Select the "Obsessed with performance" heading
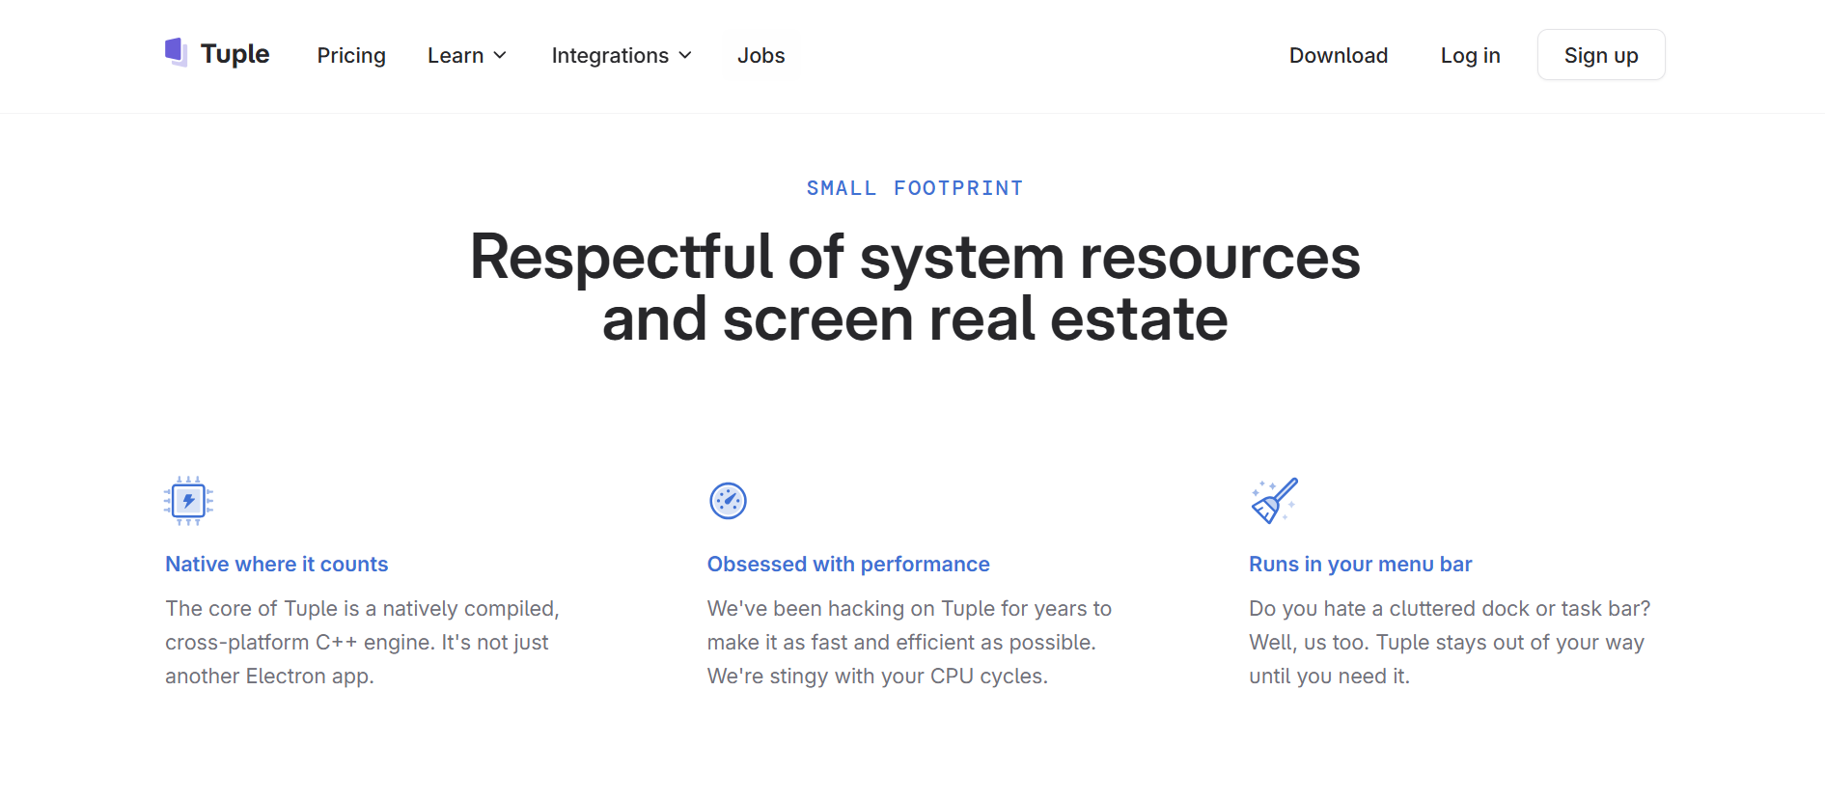The height and width of the screenshot is (801, 1825). (x=848, y=565)
